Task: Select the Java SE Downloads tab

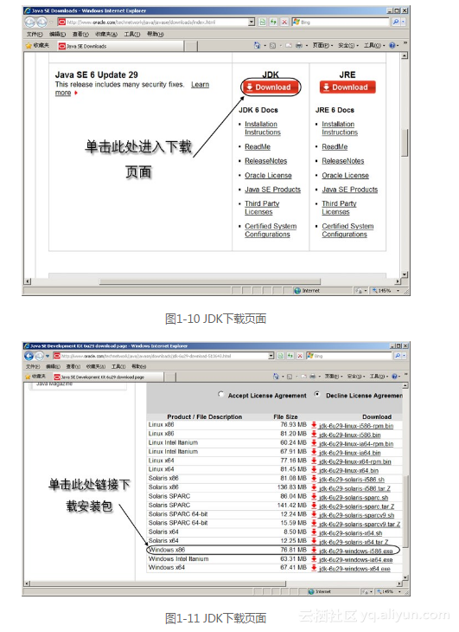Action: 121,46
